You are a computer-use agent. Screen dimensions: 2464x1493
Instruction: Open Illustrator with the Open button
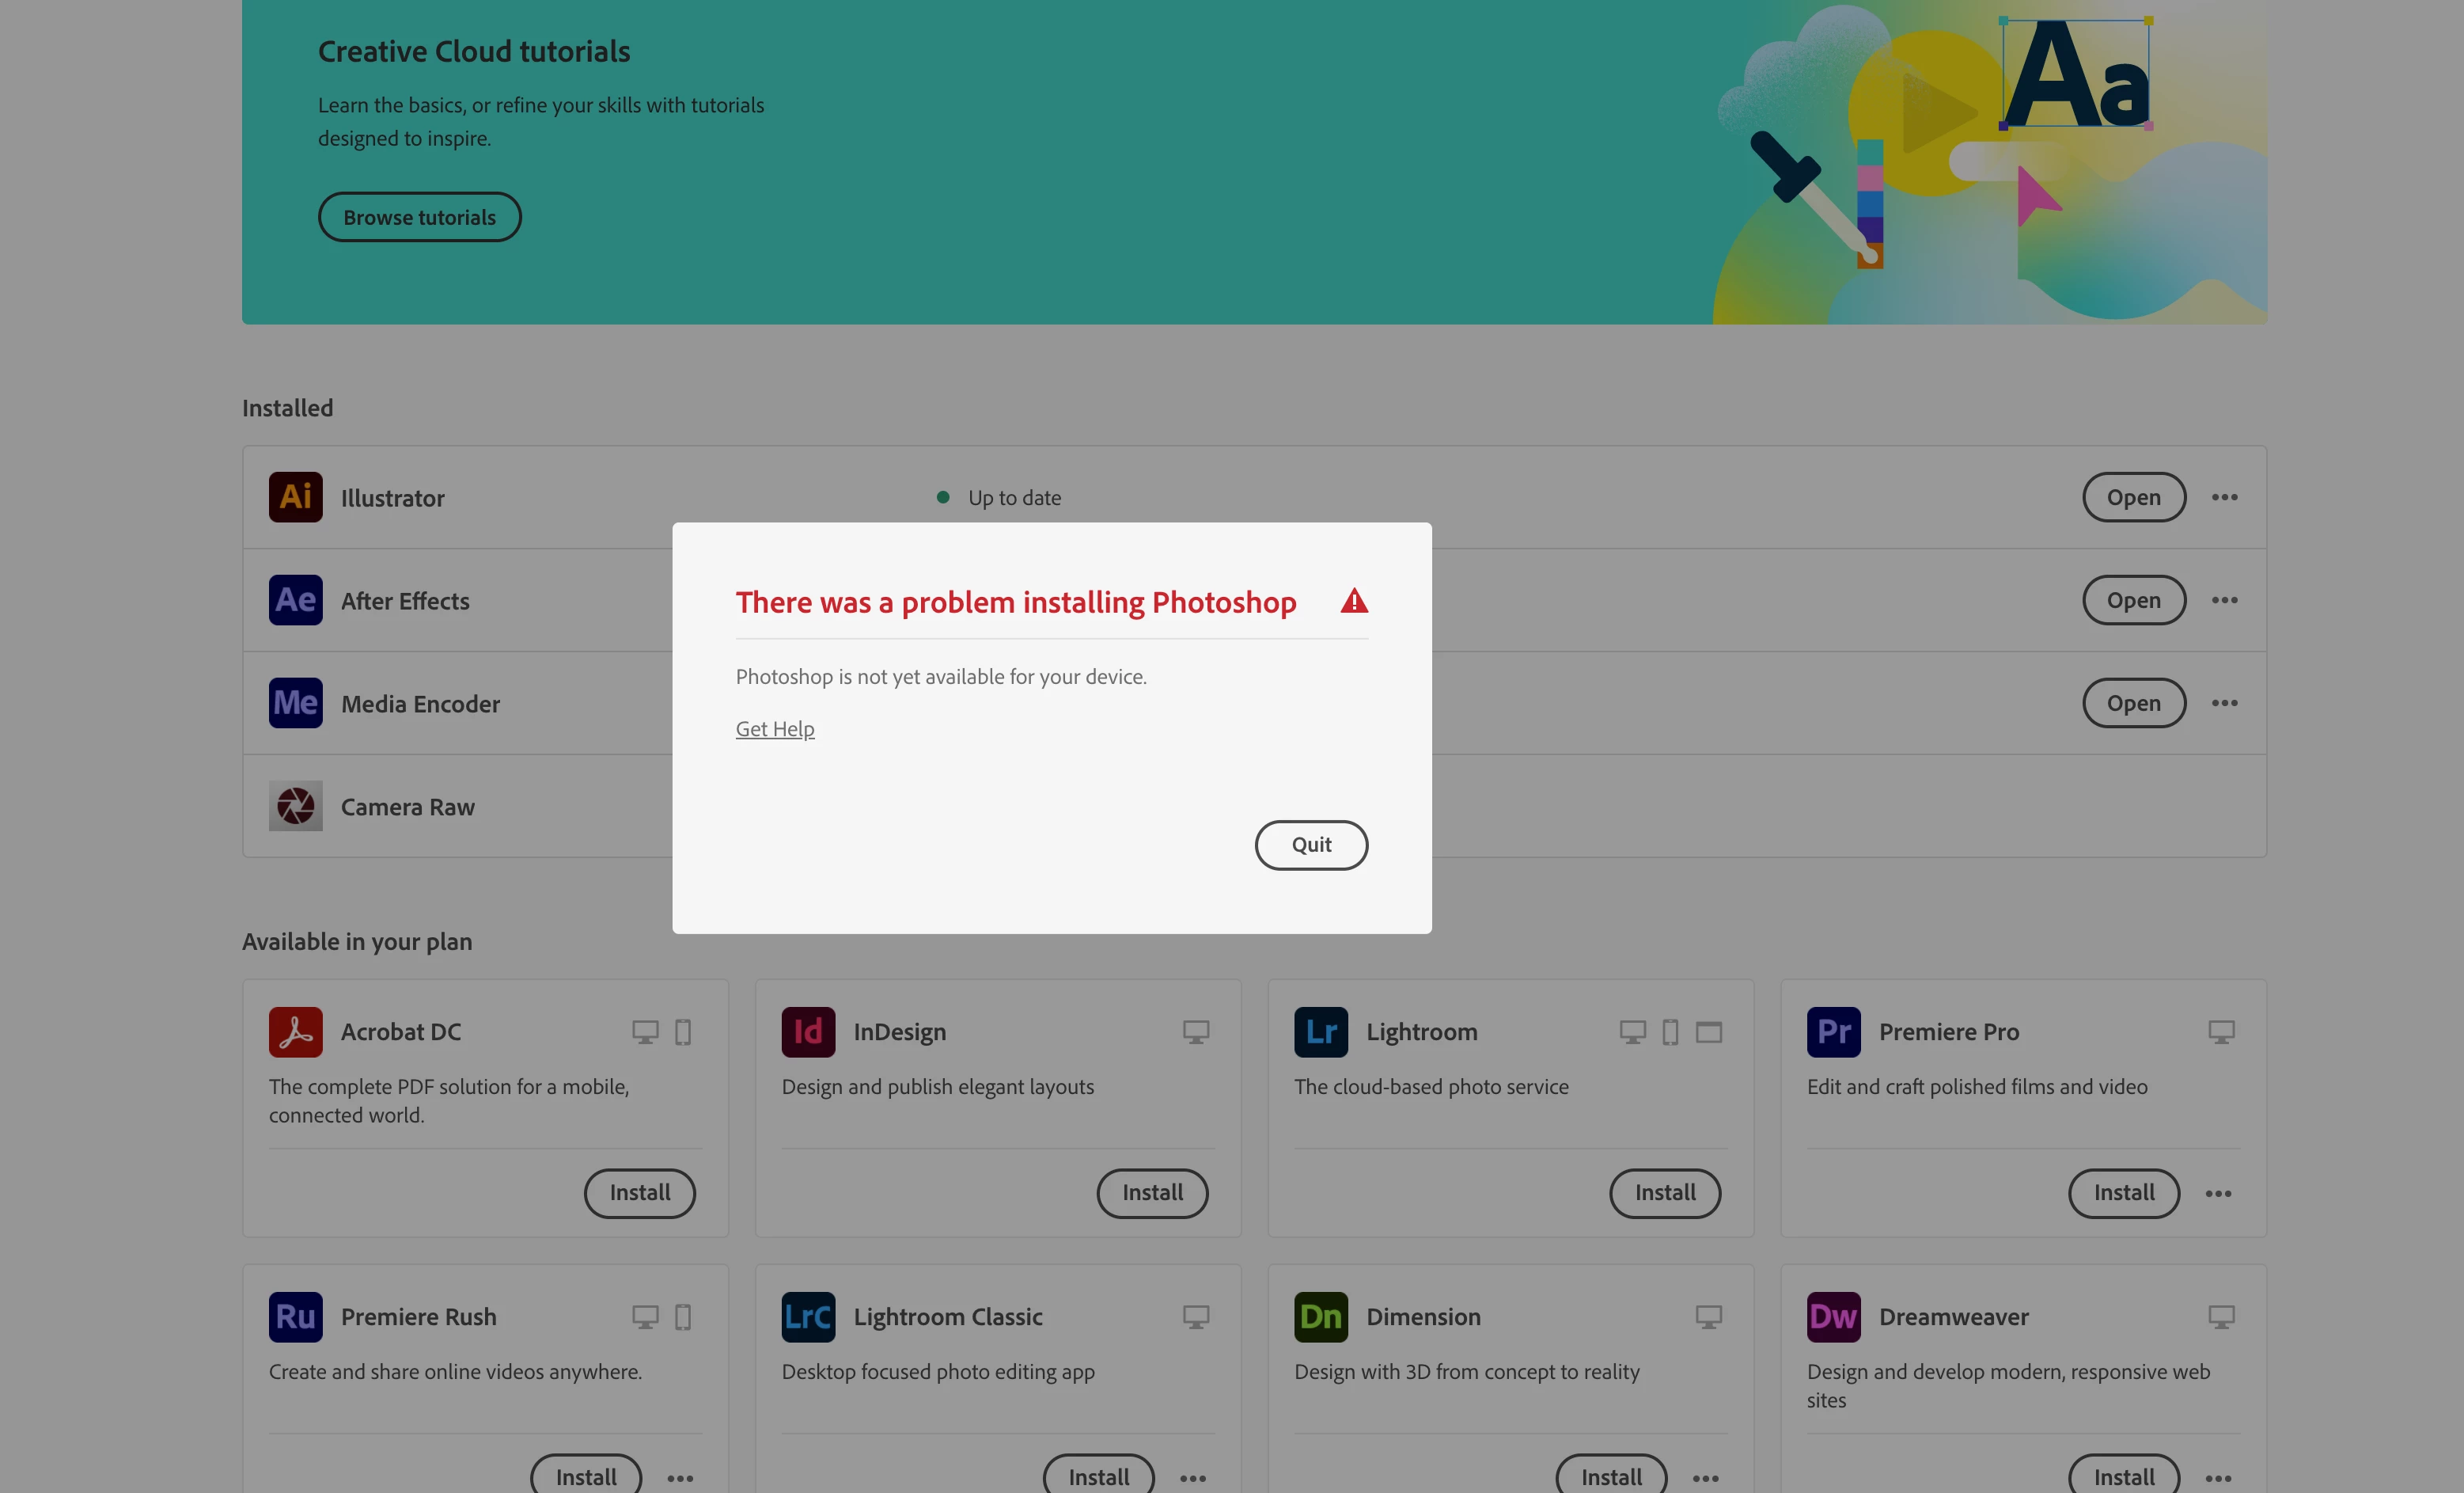click(x=2134, y=497)
